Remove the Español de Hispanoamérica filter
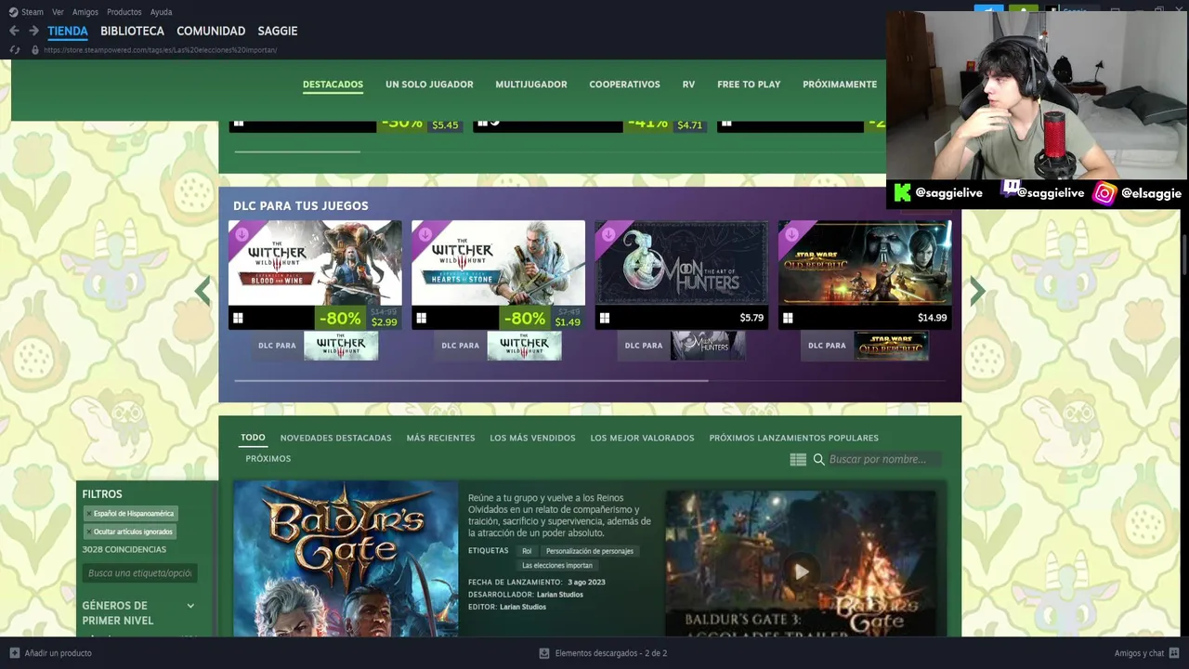This screenshot has width=1189, height=669. 89,514
